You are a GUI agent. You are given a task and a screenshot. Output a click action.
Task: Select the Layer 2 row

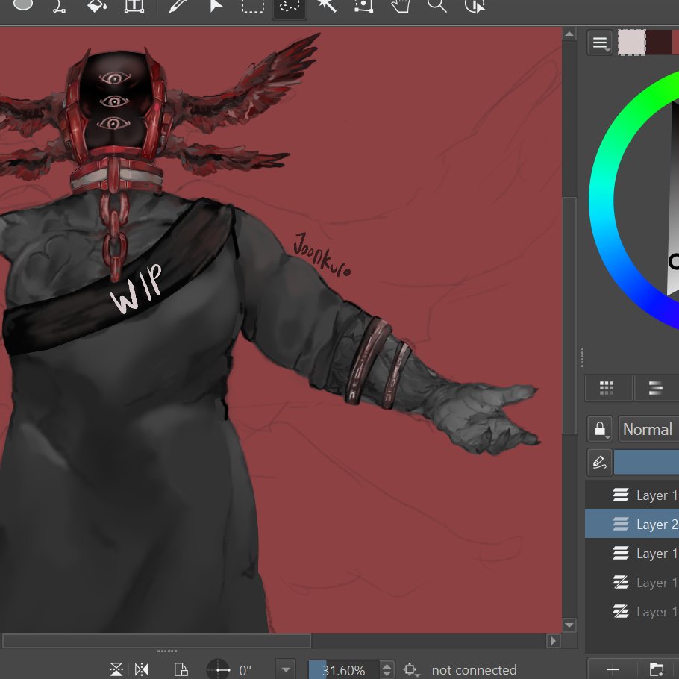pos(632,524)
